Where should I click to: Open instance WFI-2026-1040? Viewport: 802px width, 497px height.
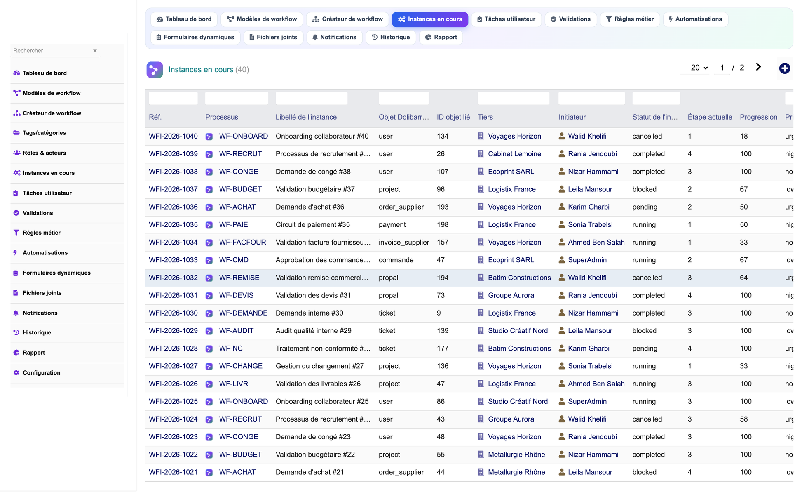click(x=173, y=136)
